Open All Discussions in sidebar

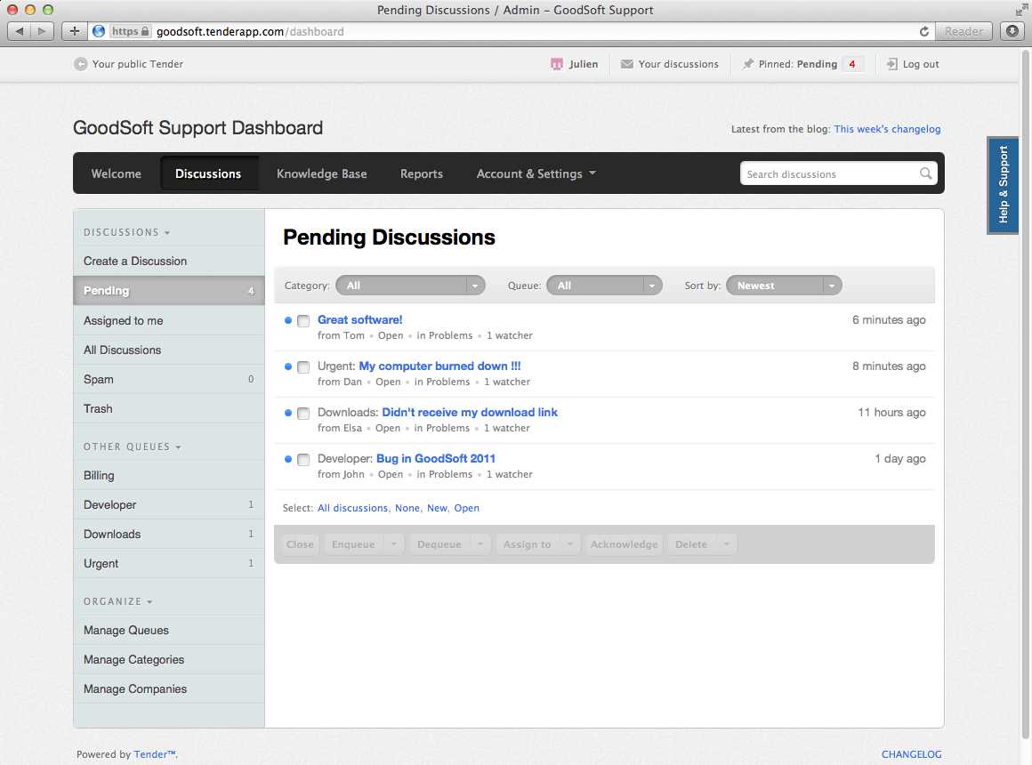point(169,350)
